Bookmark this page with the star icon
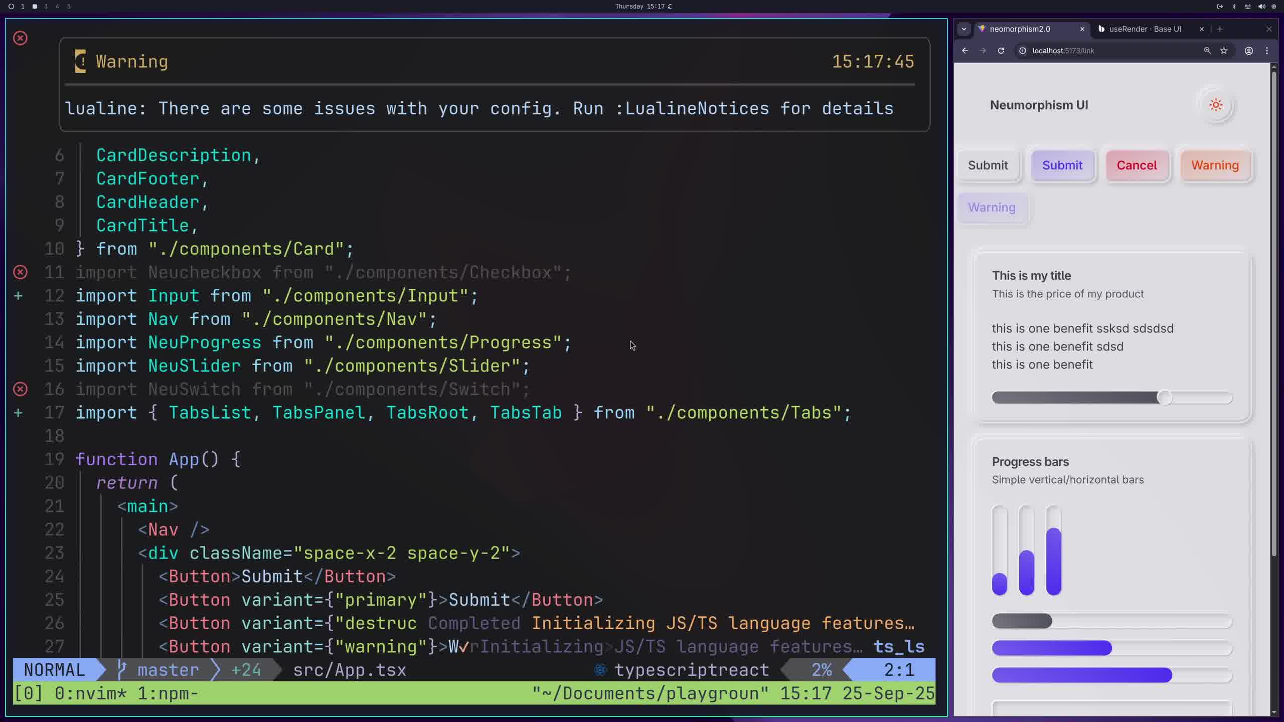This screenshot has width=1284, height=722. [x=1224, y=51]
